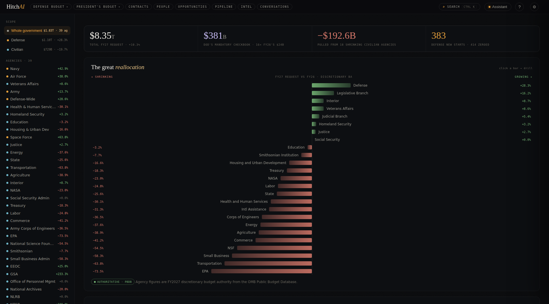Select Defense-Wide agency

click(37, 99)
